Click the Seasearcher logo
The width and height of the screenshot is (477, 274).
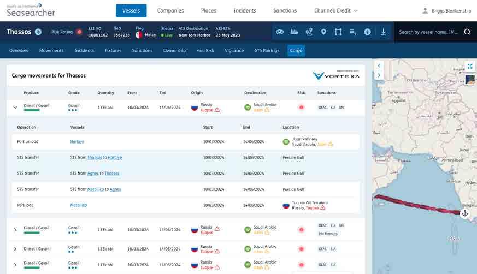[x=31, y=10]
